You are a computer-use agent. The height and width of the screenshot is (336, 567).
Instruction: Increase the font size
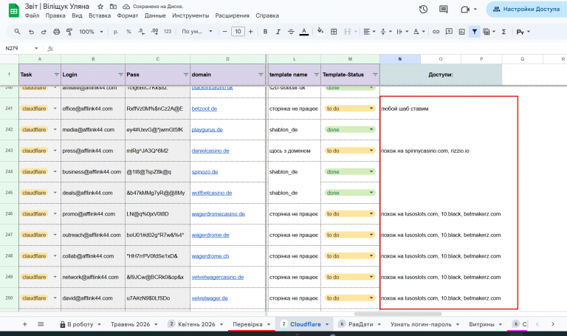point(250,32)
